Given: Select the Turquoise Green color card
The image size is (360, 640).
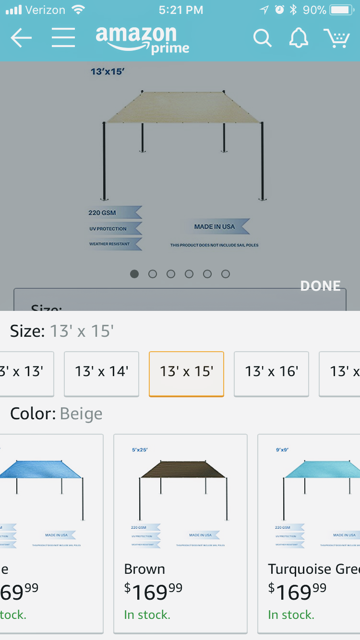Looking at the screenshot, I should tap(310, 533).
